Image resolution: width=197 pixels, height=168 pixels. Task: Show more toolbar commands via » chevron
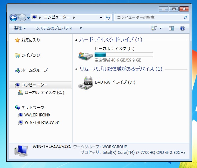pyautogui.click(x=81, y=28)
